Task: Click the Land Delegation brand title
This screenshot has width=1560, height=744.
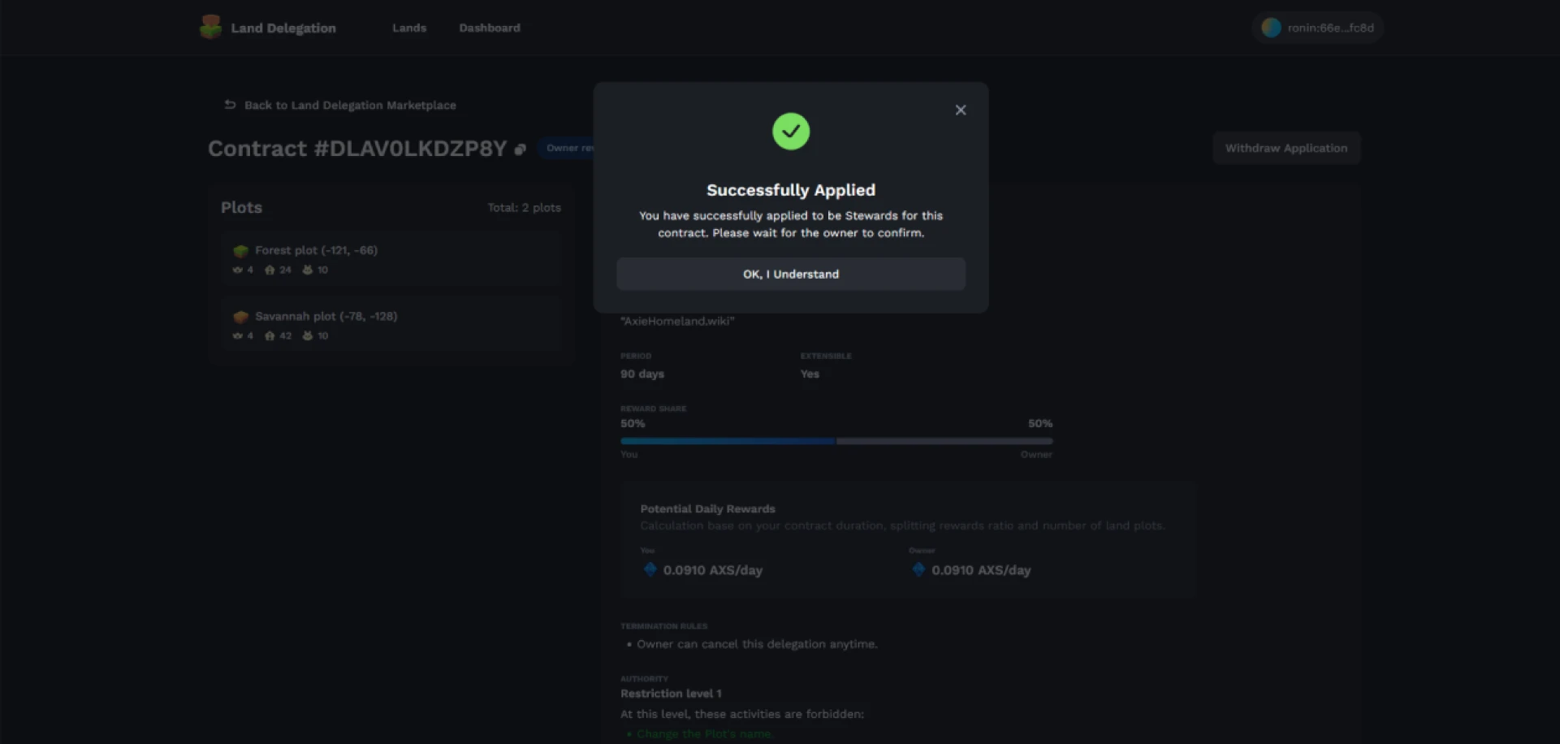Action: pyautogui.click(x=283, y=28)
